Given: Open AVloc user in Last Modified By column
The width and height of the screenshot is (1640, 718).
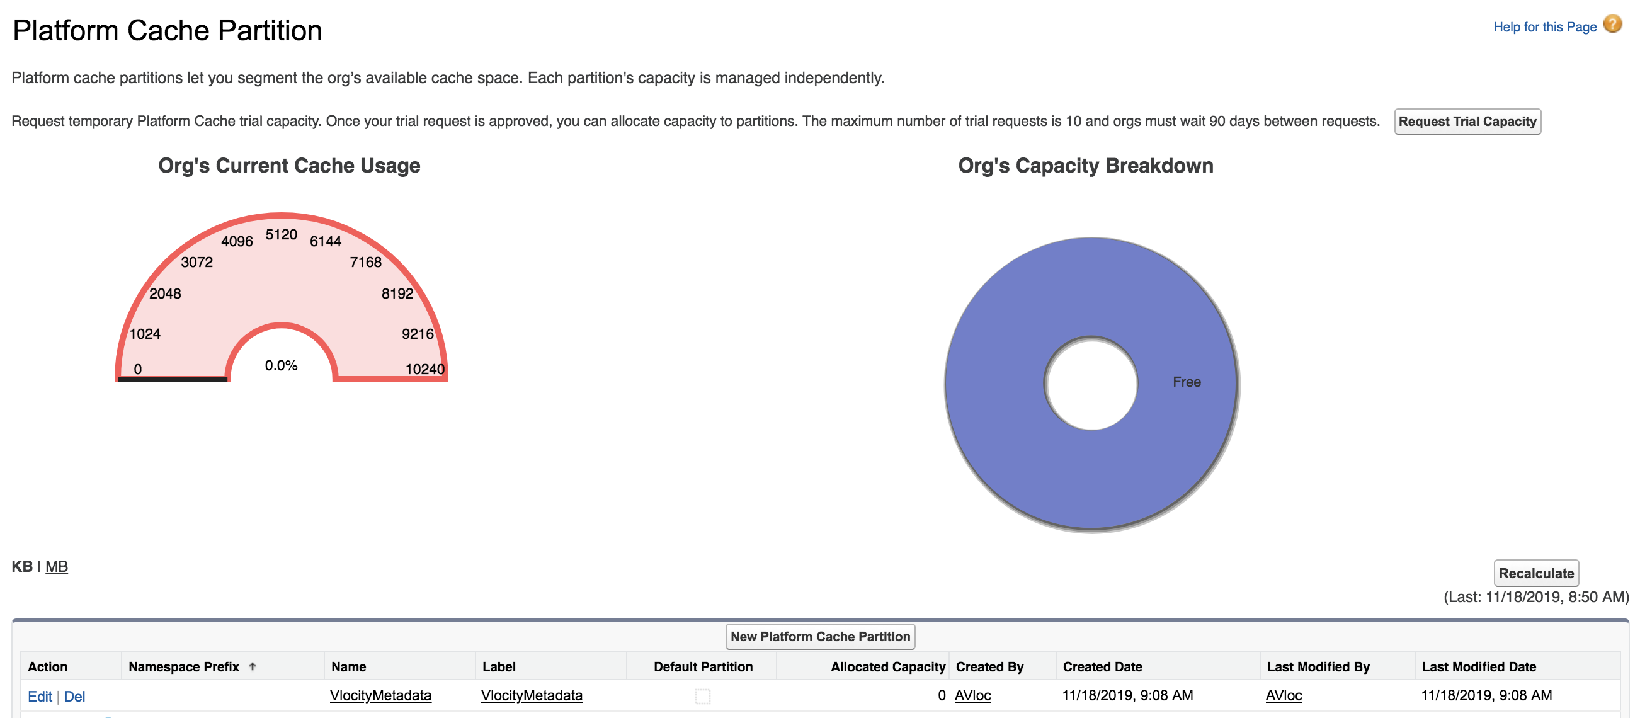Looking at the screenshot, I should [1283, 696].
